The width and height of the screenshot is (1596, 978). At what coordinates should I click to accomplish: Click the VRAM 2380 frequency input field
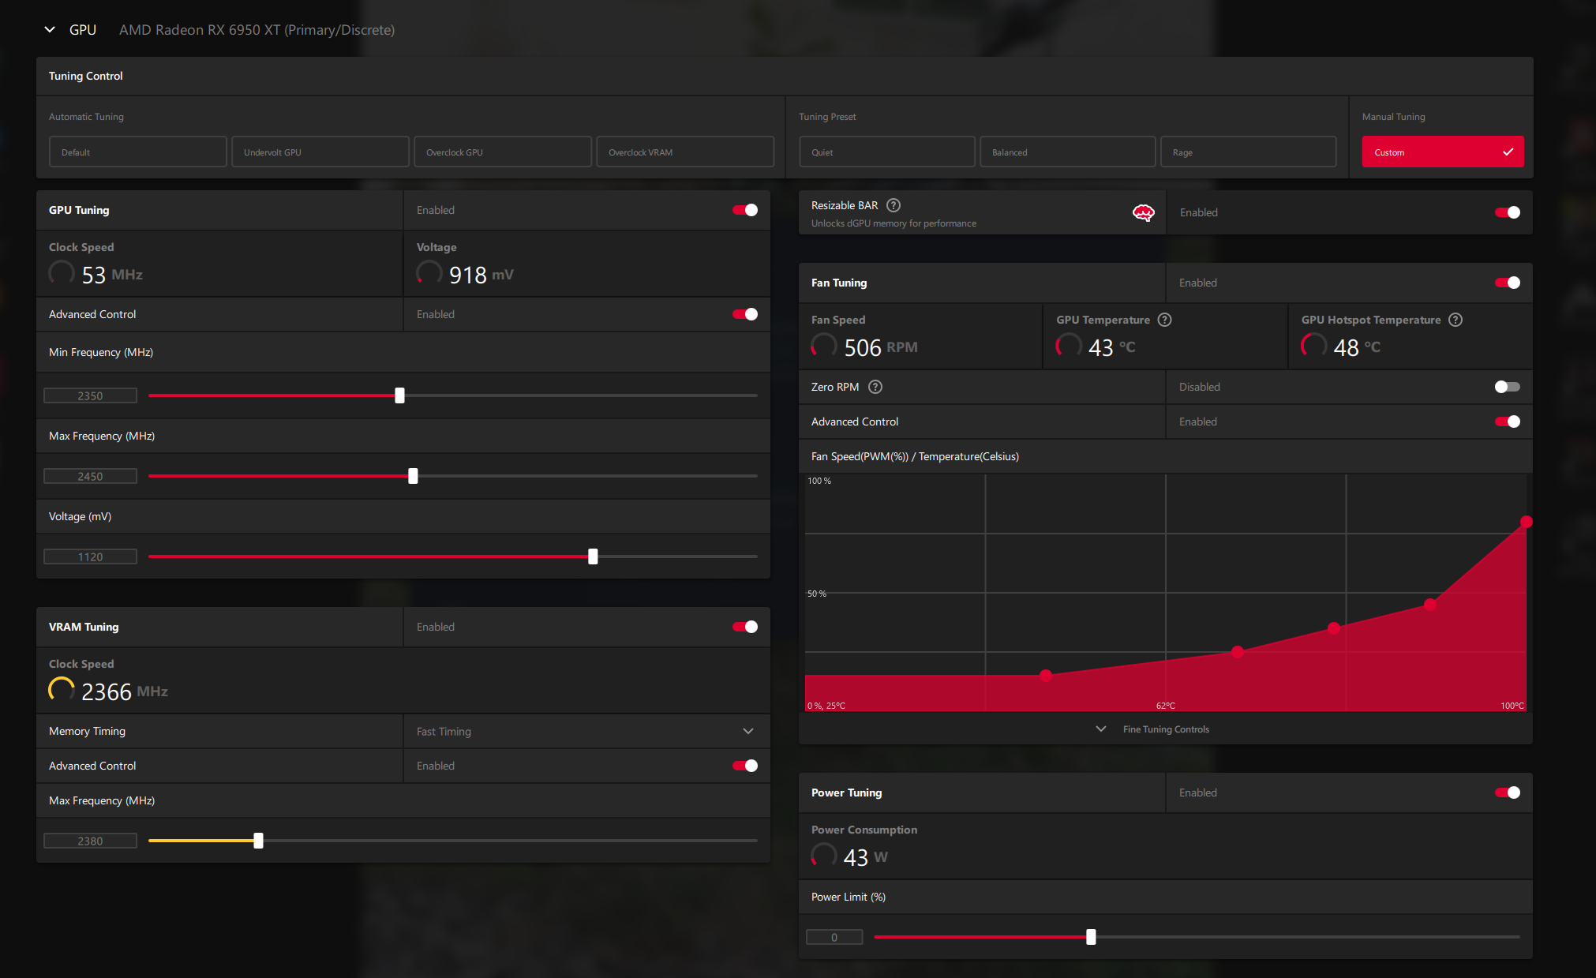pos(90,841)
